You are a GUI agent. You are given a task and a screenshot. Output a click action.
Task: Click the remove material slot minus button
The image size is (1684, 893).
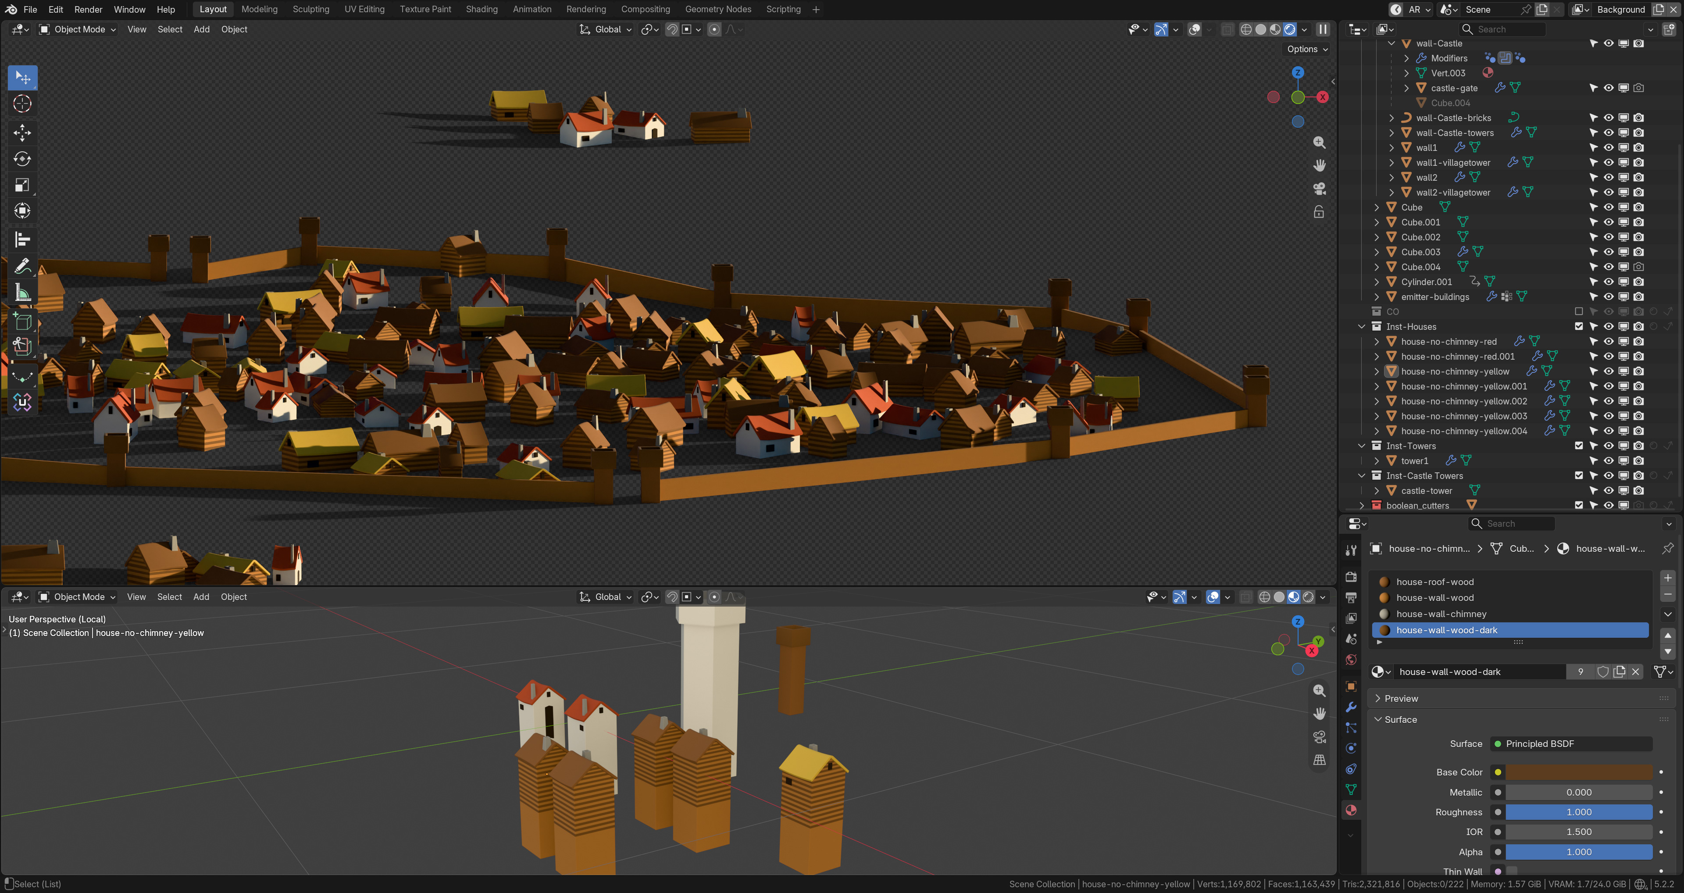(x=1667, y=594)
